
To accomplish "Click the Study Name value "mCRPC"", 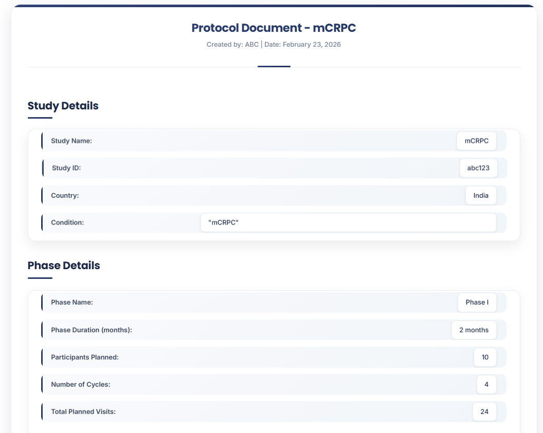I will pyautogui.click(x=476, y=141).
